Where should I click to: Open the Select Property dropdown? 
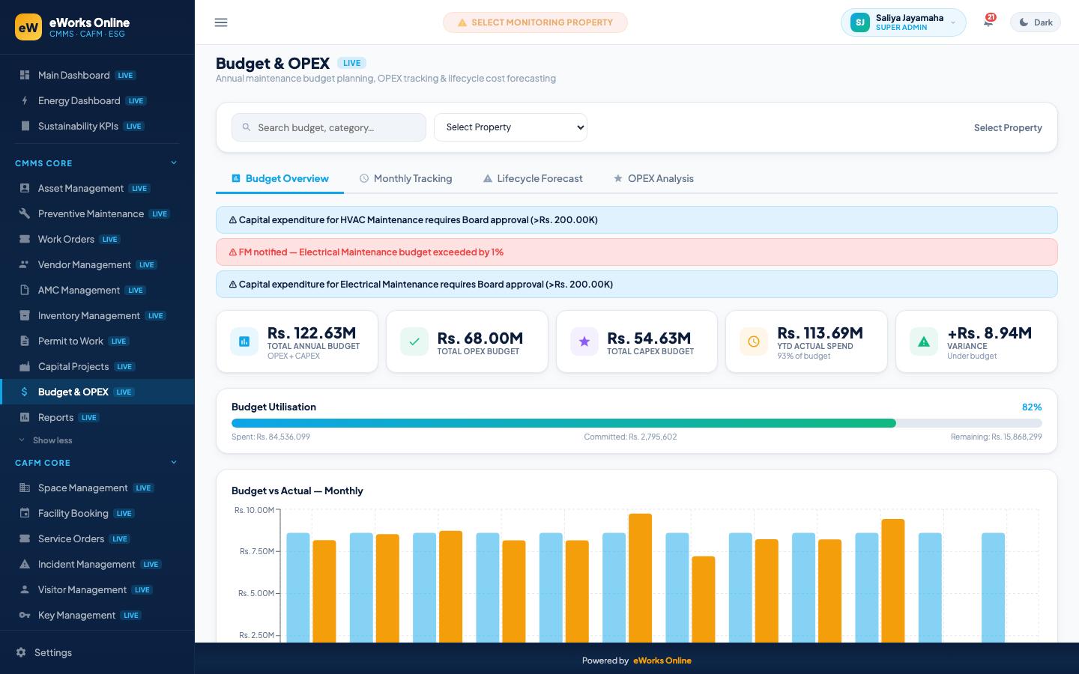click(510, 127)
